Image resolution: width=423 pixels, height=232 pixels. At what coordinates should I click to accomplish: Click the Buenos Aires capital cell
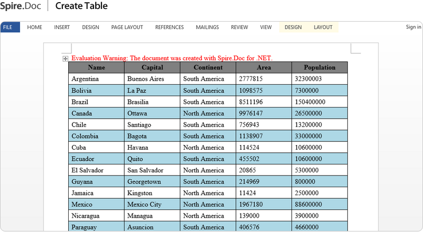click(x=145, y=79)
